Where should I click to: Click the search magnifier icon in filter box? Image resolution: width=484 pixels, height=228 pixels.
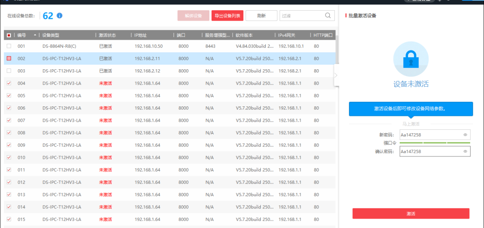[x=328, y=16]
